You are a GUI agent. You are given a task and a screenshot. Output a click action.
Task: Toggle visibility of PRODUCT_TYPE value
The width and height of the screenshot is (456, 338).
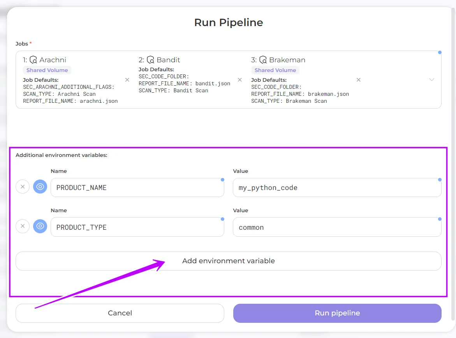click(x=40, y=226)
